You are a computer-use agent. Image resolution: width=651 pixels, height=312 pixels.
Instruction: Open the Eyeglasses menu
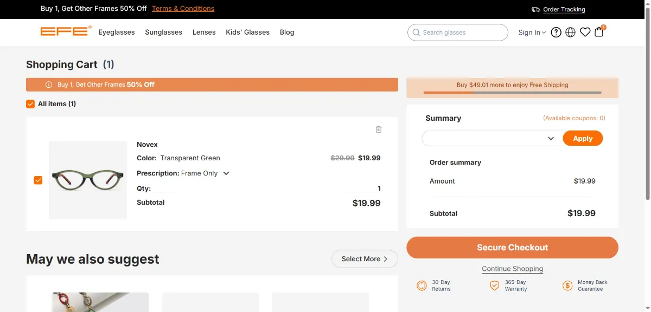(117, 32)
